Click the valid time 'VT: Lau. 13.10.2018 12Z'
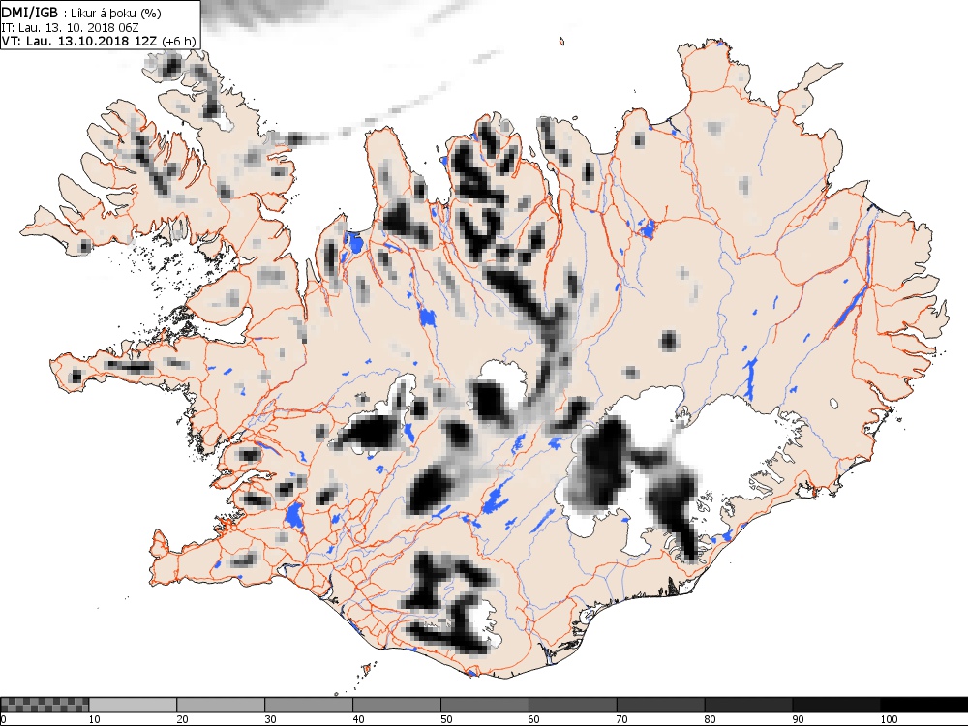This screenshot has height=726, width=968. pos(80,42)
